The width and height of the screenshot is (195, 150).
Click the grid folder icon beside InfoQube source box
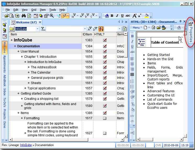(x=12, y=29)
